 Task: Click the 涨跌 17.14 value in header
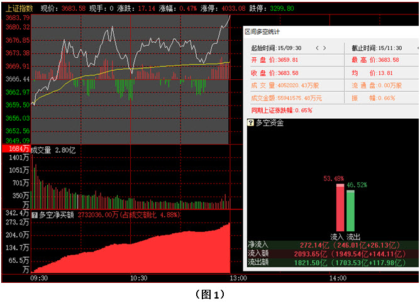click(x=146, y=9)
